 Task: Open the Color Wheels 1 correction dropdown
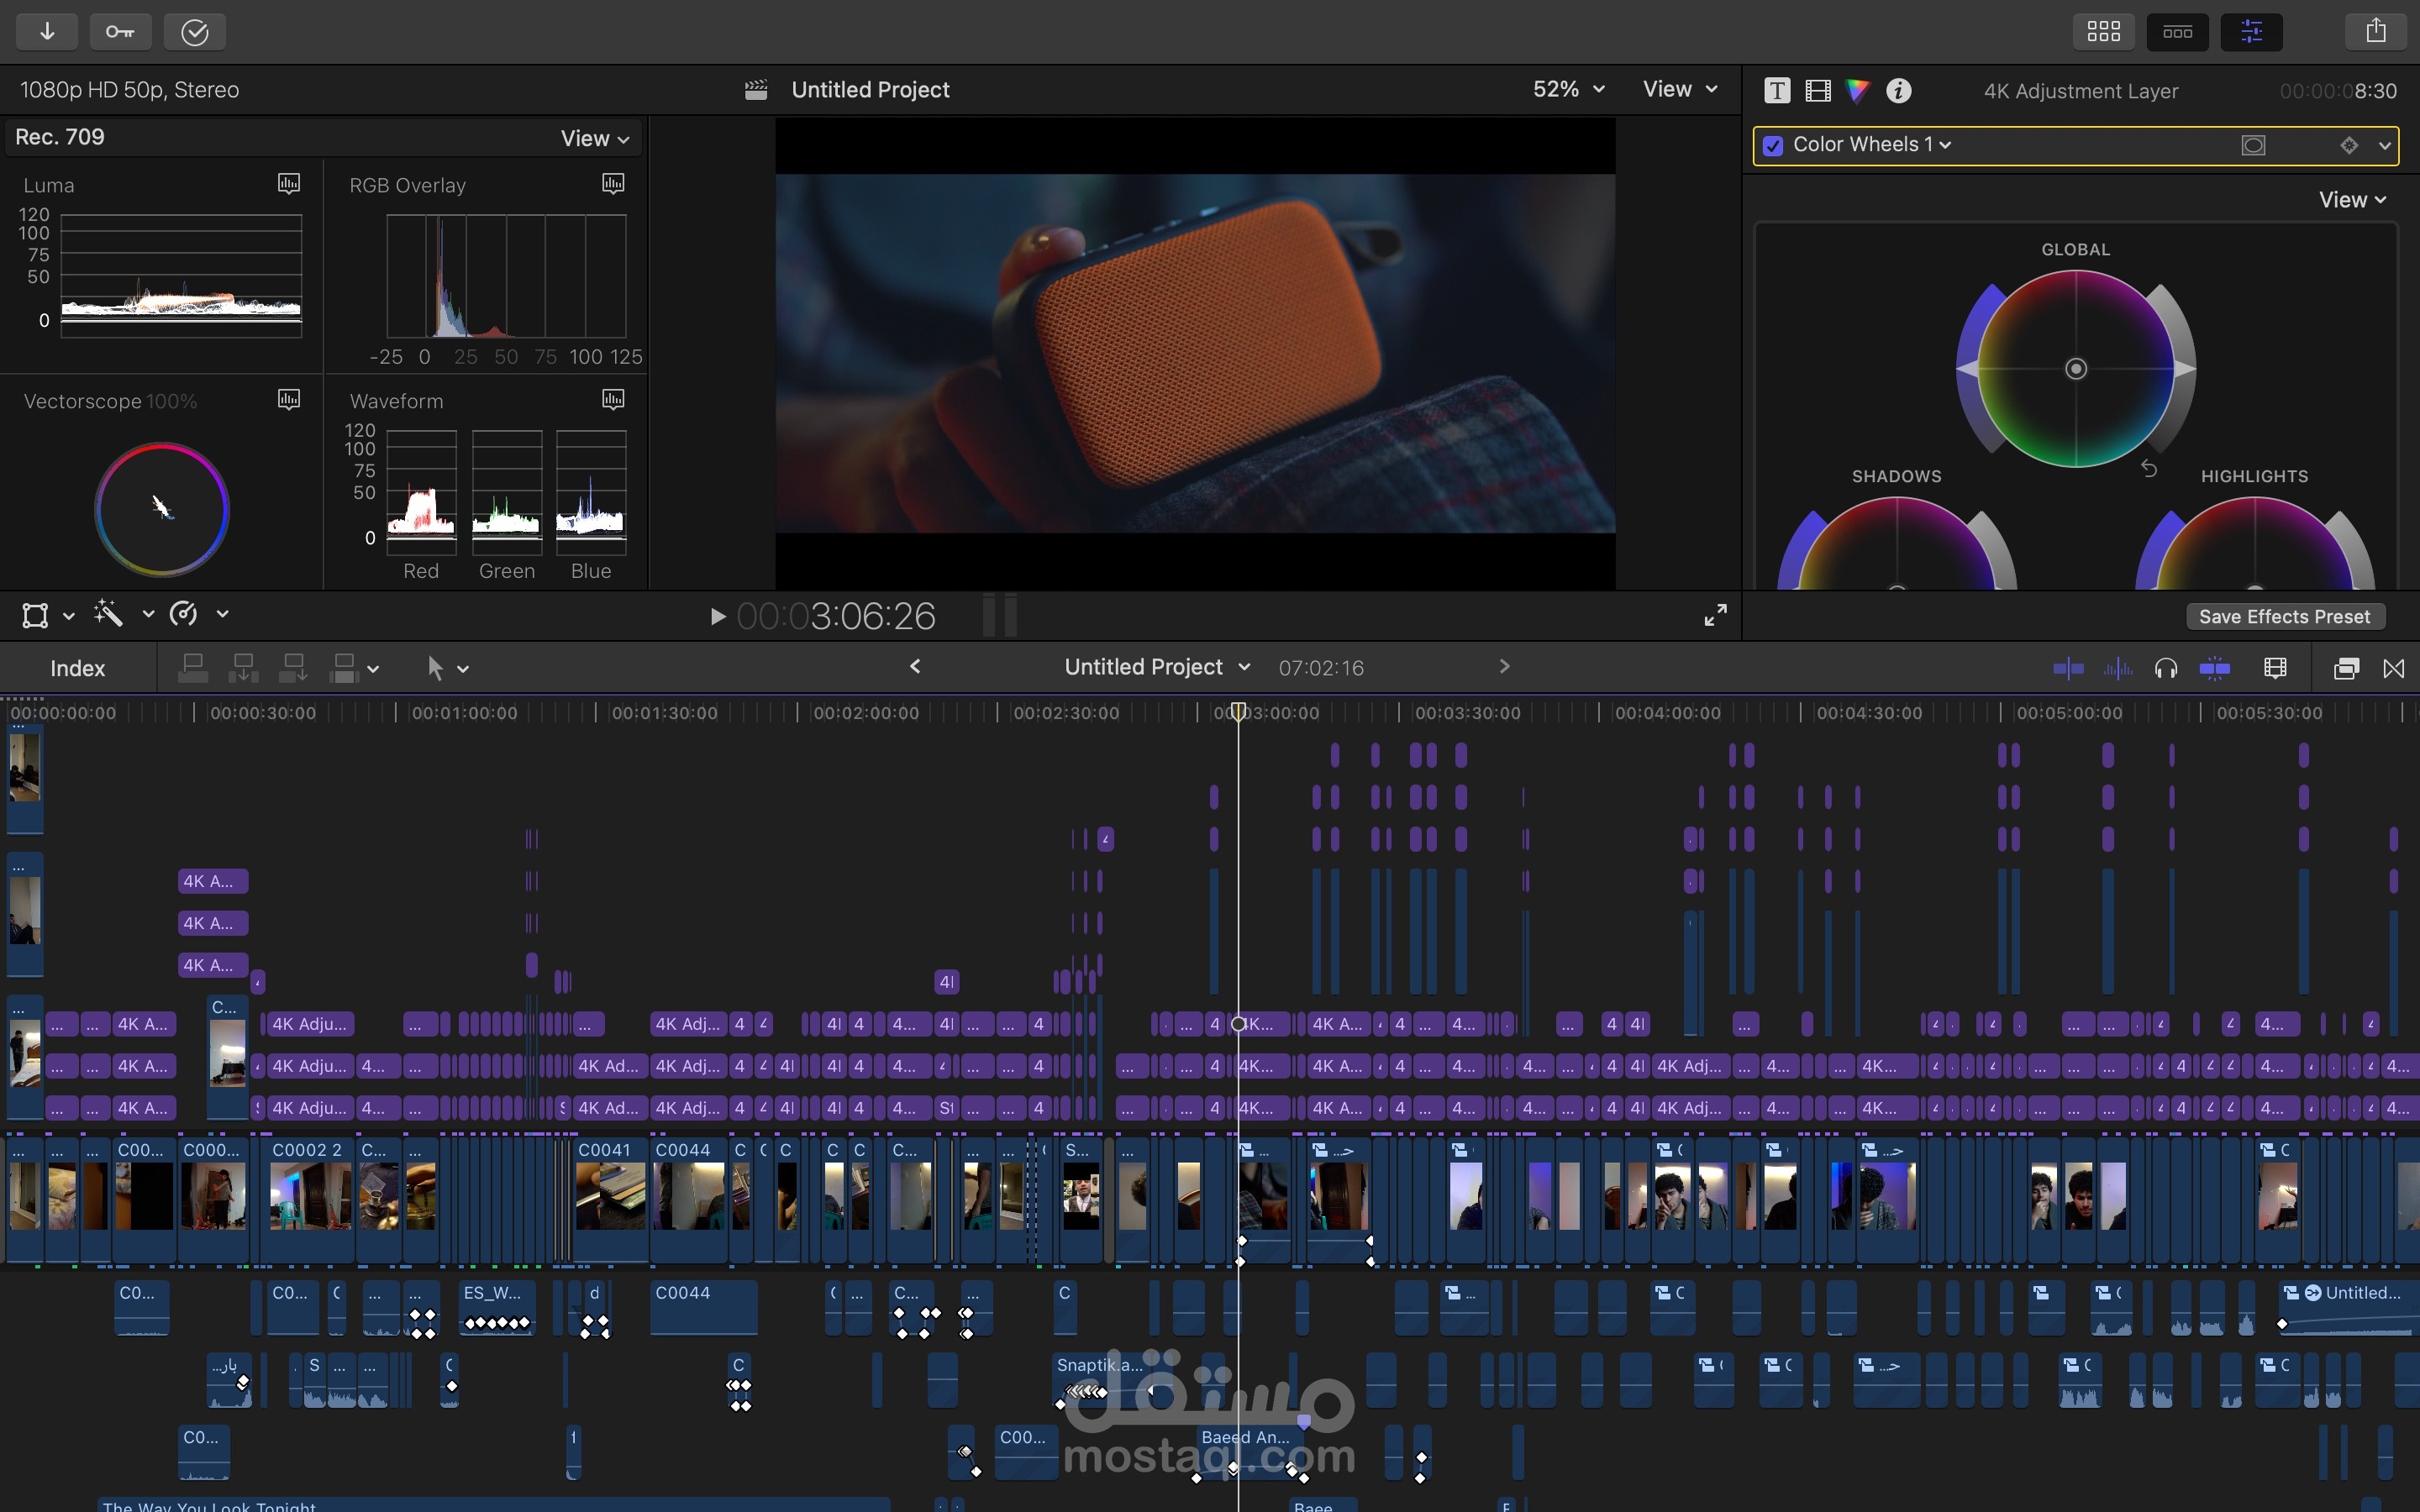(x=1872, y=145)
